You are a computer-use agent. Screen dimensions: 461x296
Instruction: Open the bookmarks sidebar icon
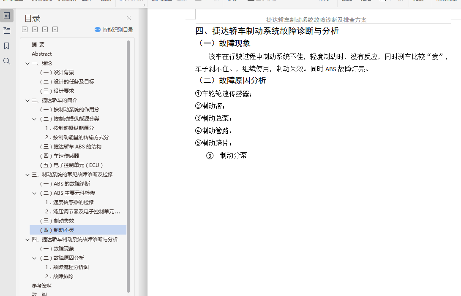6,46
